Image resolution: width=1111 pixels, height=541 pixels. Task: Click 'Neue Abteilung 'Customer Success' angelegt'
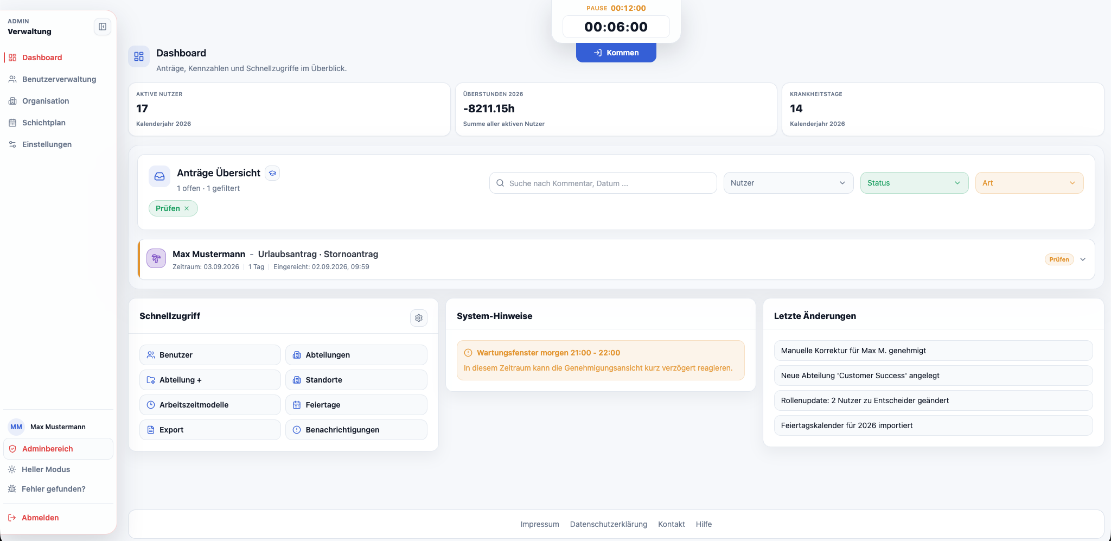933,375
